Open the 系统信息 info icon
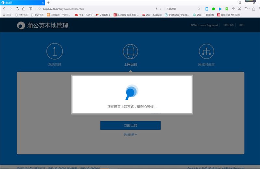The height and width of the screenshot is (169, 260). (x=55, y=51)
